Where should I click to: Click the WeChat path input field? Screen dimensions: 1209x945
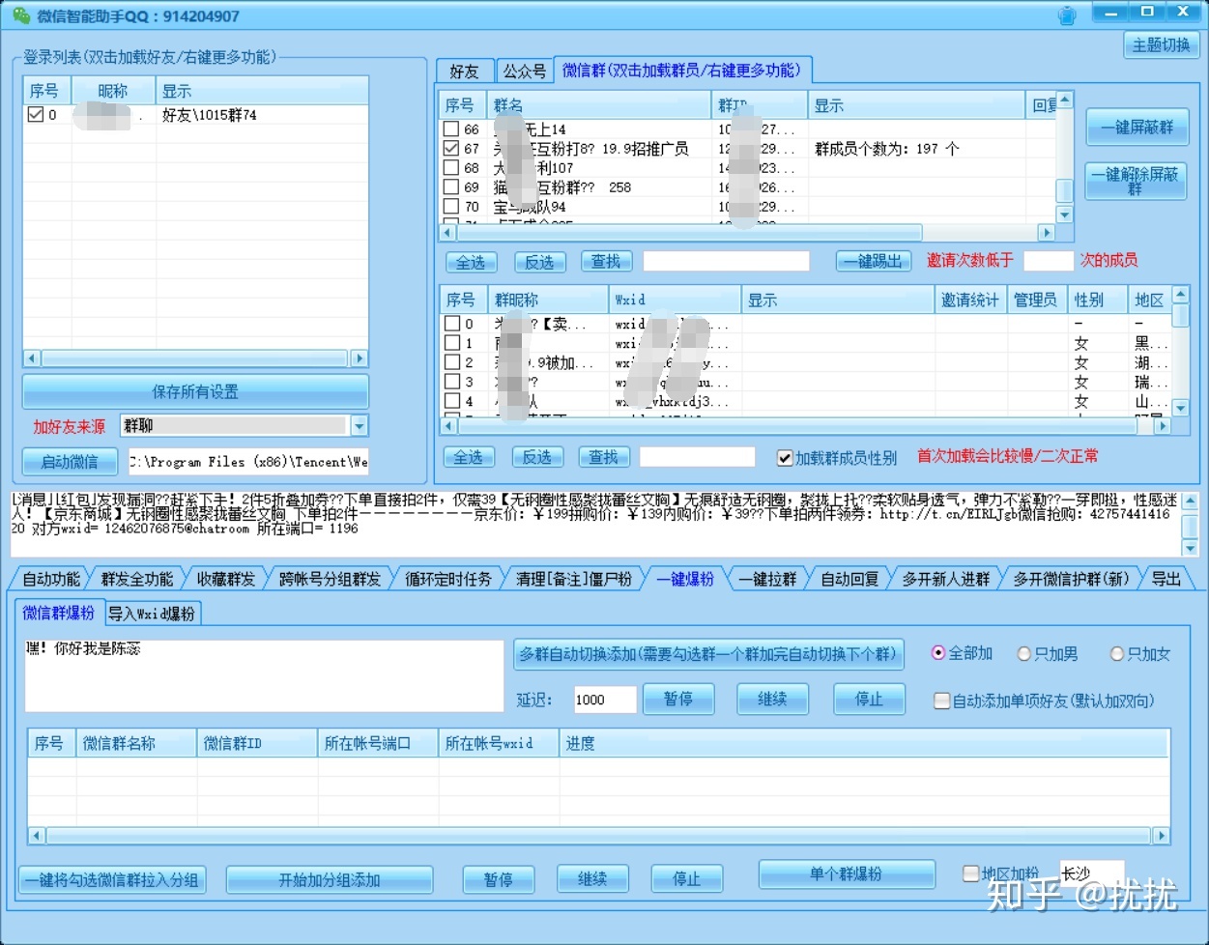[248, 462]
